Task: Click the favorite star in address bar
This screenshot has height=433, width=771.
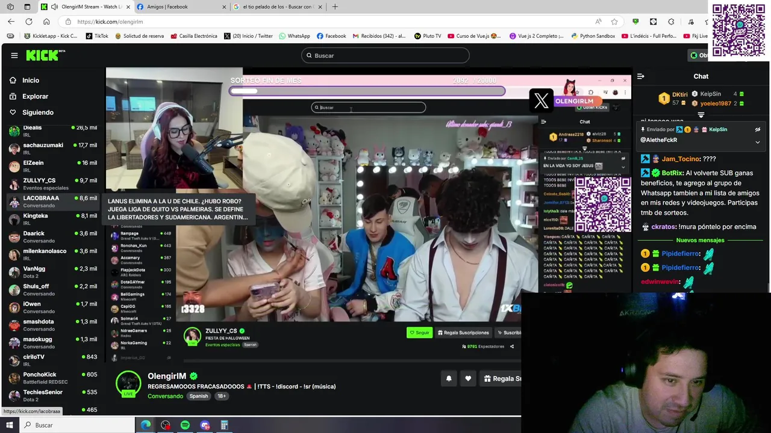Action: click(x=614, y=22)
